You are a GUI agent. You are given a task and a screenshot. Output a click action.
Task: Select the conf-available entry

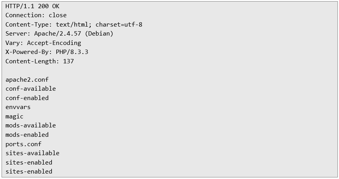click(x=30, y=89)
